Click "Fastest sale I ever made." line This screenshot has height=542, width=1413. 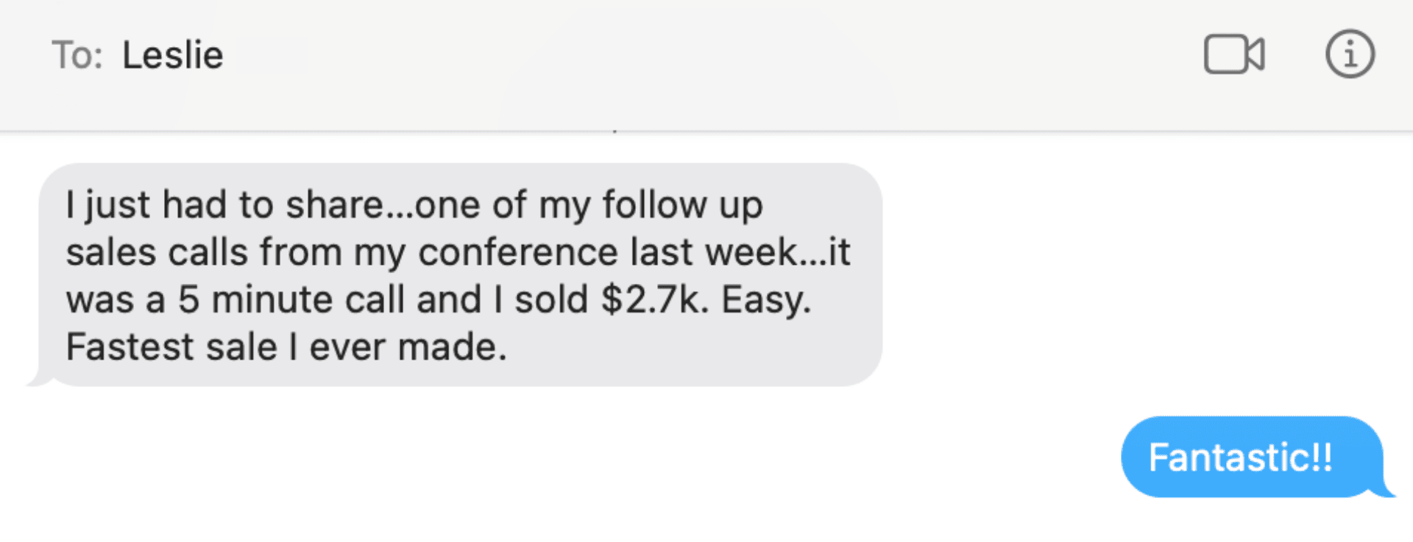click(x=286, y=347)
